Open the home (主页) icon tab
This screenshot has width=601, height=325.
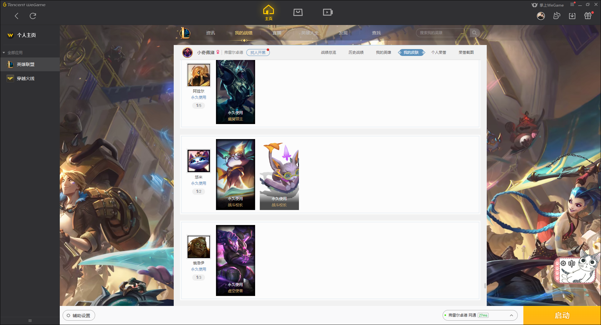pos(269,12)
